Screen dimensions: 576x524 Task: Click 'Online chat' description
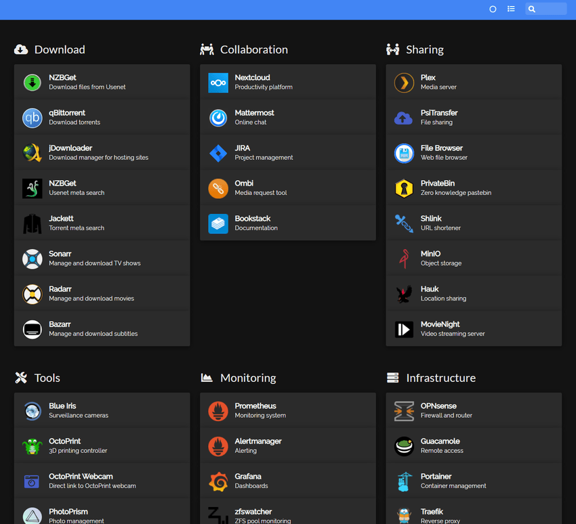coord(251,122)
